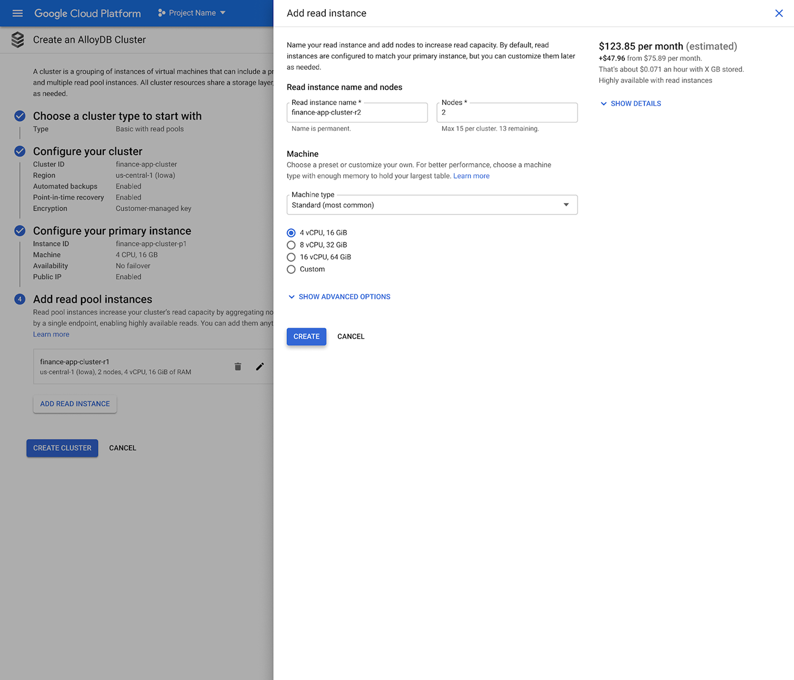Open the Configure your cluster step

tap(88, 151)
